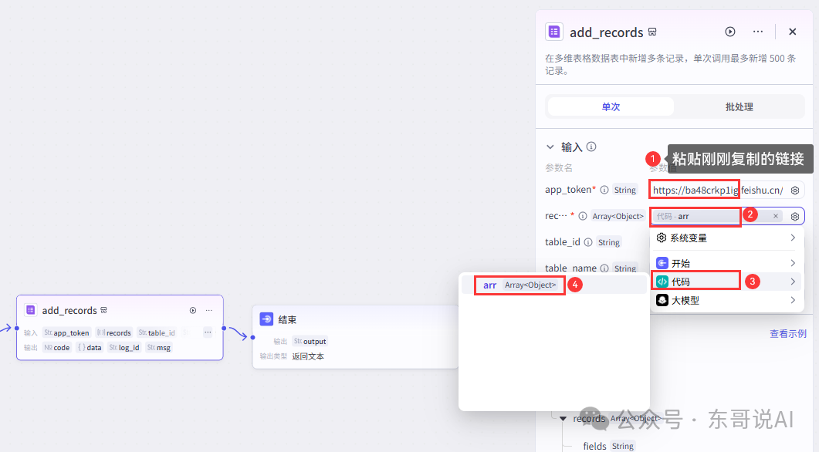Click code output tag in canvas node
This screenshot has height=452, width=819.
[x=57, y=348]
